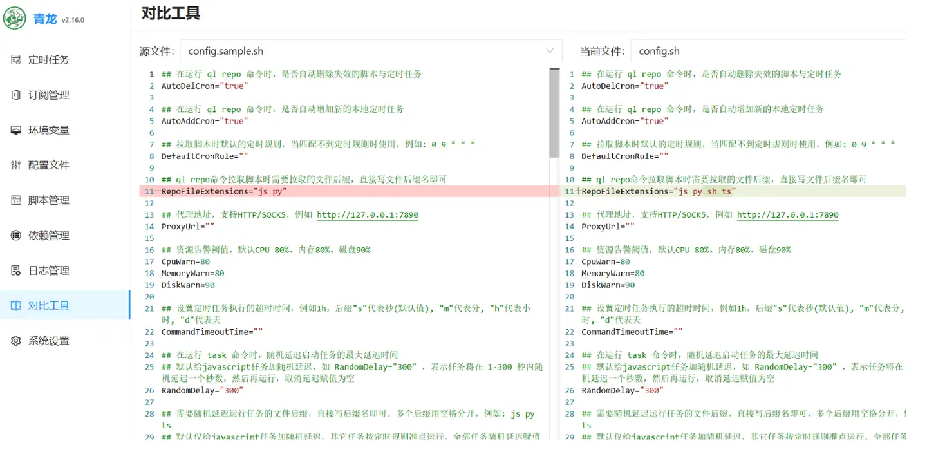Click ProxyUrl="" in current pane

(x=608, y=227)
